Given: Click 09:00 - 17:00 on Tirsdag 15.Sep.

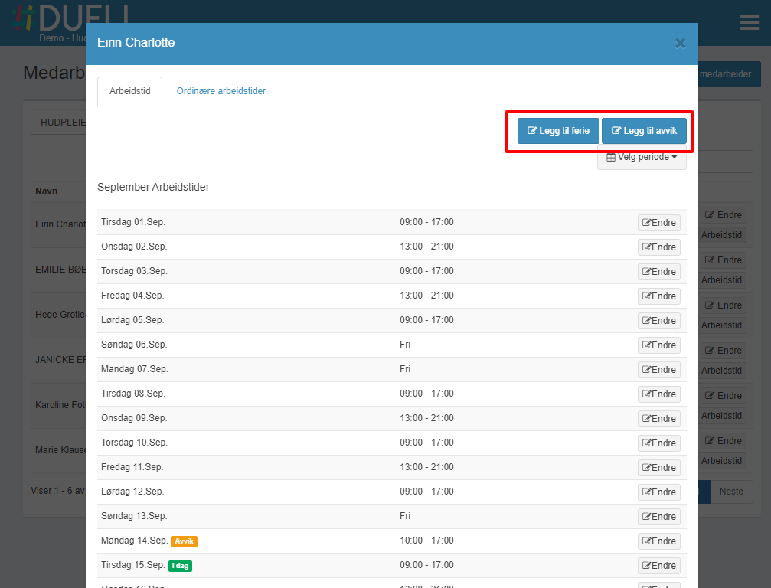Looking at the screenshot, I should click(426, 565).
